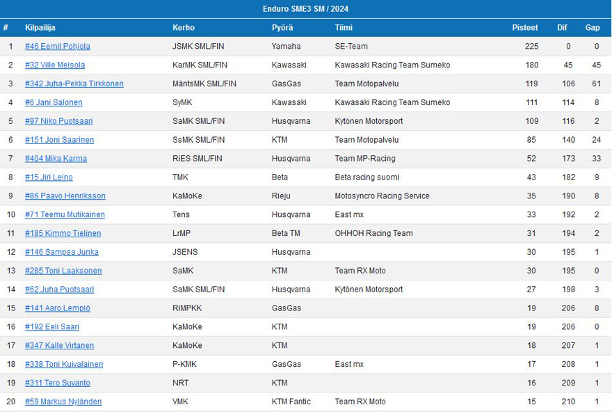The height and width of the screenshot is (412, 612).
Task: Click the Dif column header
Action: [x=562, y=28]
